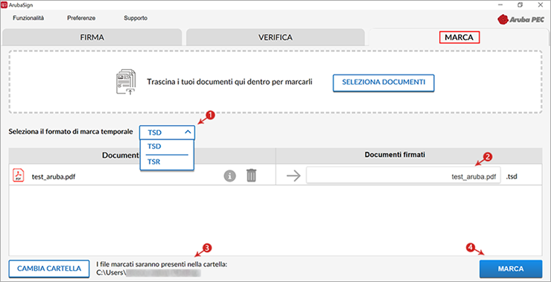Select the MARCA tab
Screen dimensions: 551x282
459,37
